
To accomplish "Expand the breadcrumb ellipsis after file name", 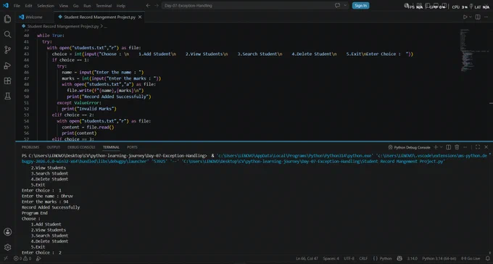I will point(105,26).
